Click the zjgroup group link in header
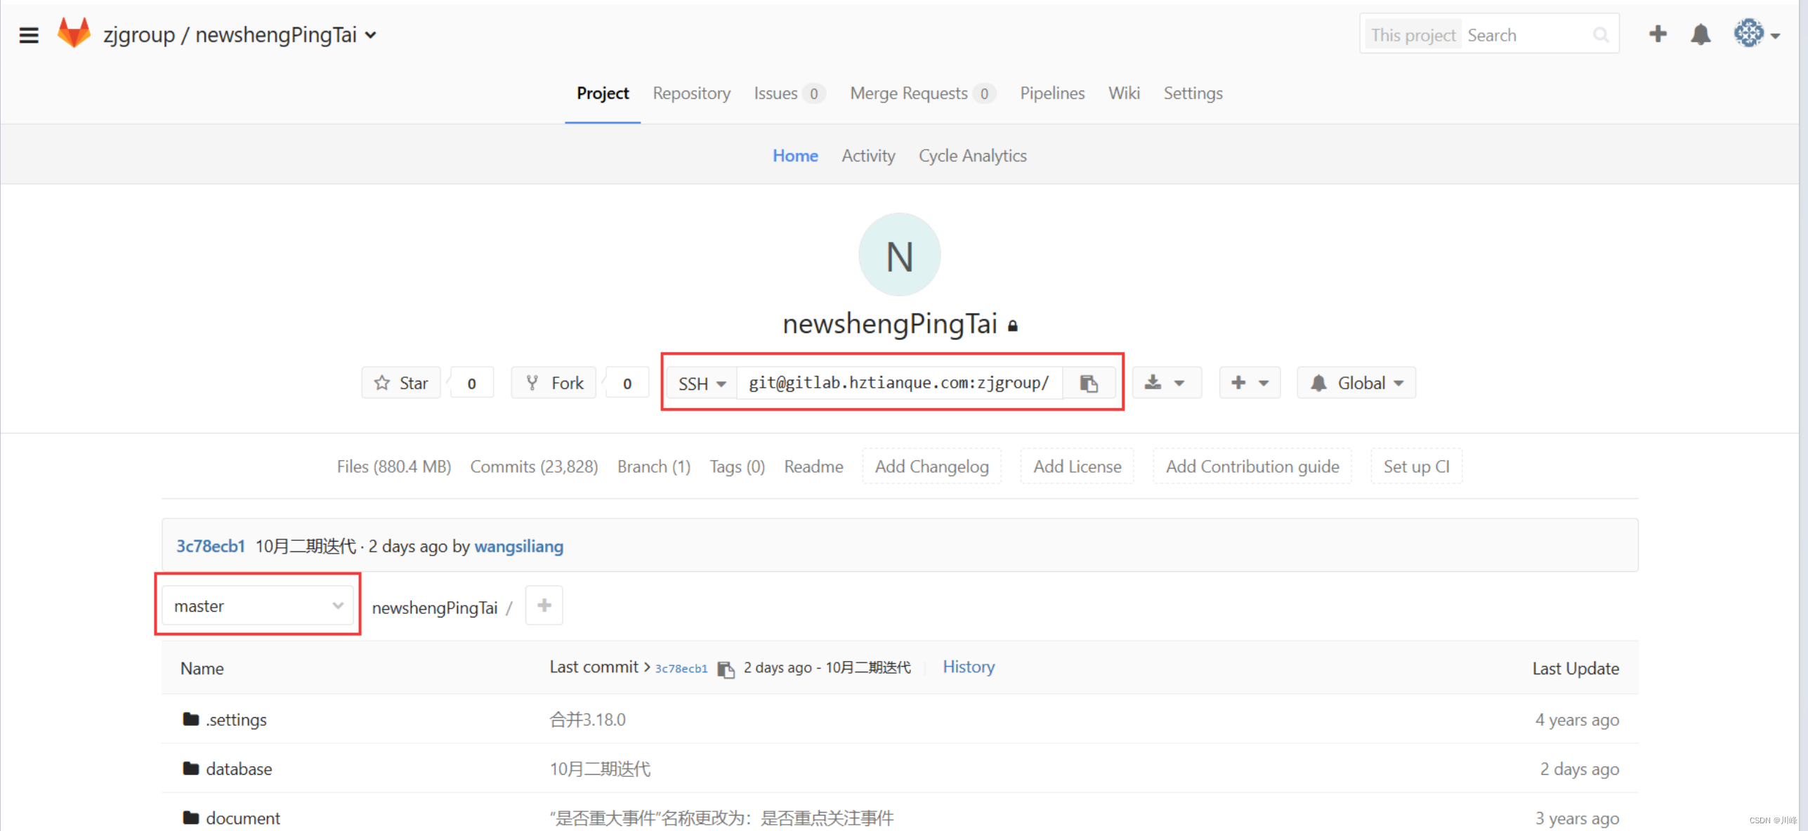Screen dimensions: 1808x831 pos(138,35)
